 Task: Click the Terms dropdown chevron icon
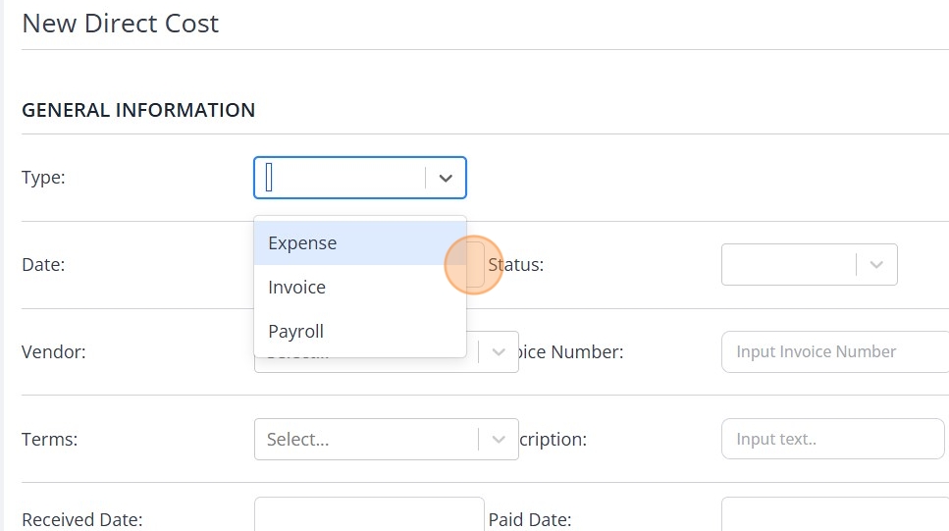(499, 440)
